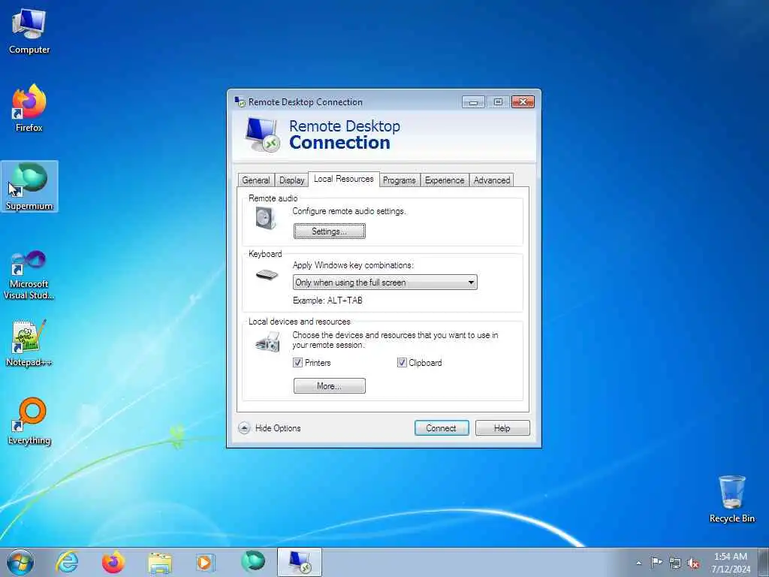The image size is (769, 577).
Task: Click the remote audio speaker icon
Action: click(266, 218)
